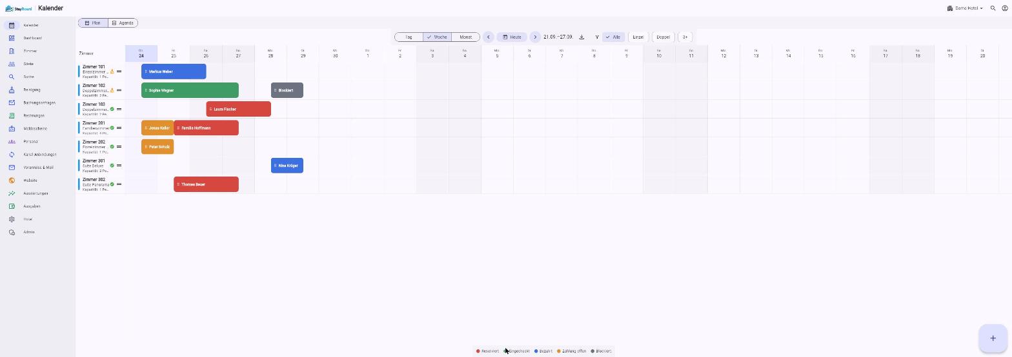Toggle the Doppel room filter chip
Screen dimensions: 1012x357
click(663, 37)
